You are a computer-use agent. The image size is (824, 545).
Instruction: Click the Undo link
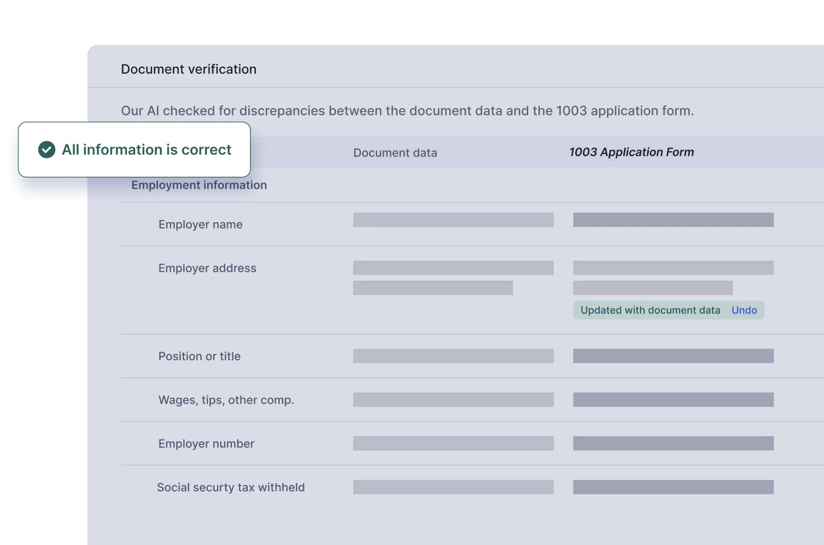pyautogui.click(x=744, y=310)
